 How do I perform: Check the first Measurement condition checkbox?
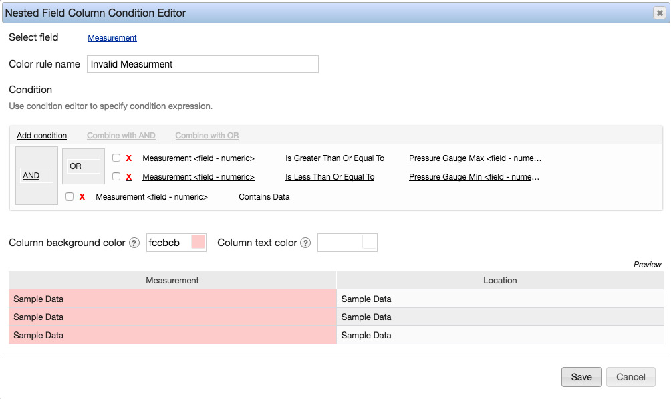(116, 158)
